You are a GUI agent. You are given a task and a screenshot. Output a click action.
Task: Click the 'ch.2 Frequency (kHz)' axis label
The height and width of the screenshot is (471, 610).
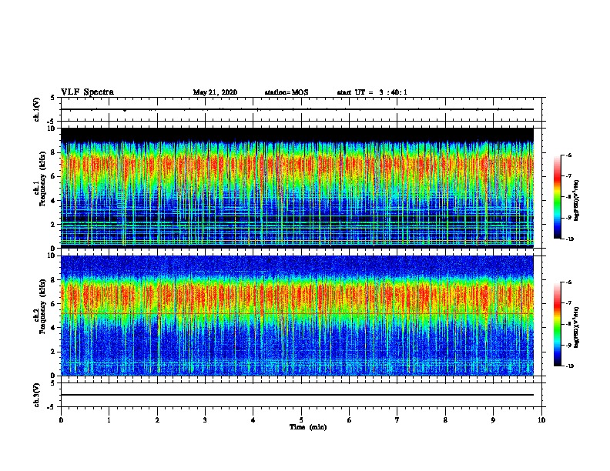(40, 306)
